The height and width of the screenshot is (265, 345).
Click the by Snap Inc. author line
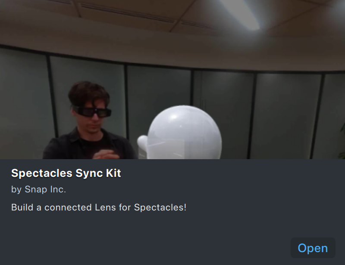[x=38, y=189]
